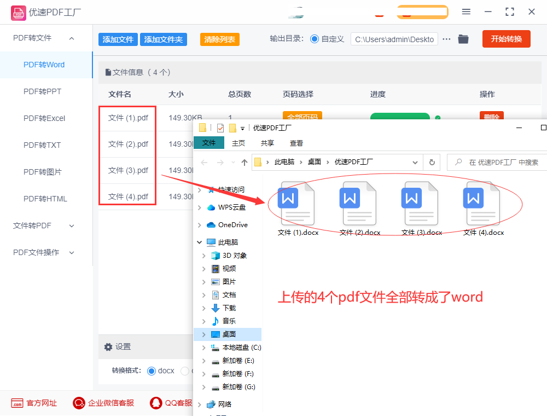Click the 添加文件夹 button
Image resolution: width=547 pixels, height=416 pixels.
[x=164, y=39]
